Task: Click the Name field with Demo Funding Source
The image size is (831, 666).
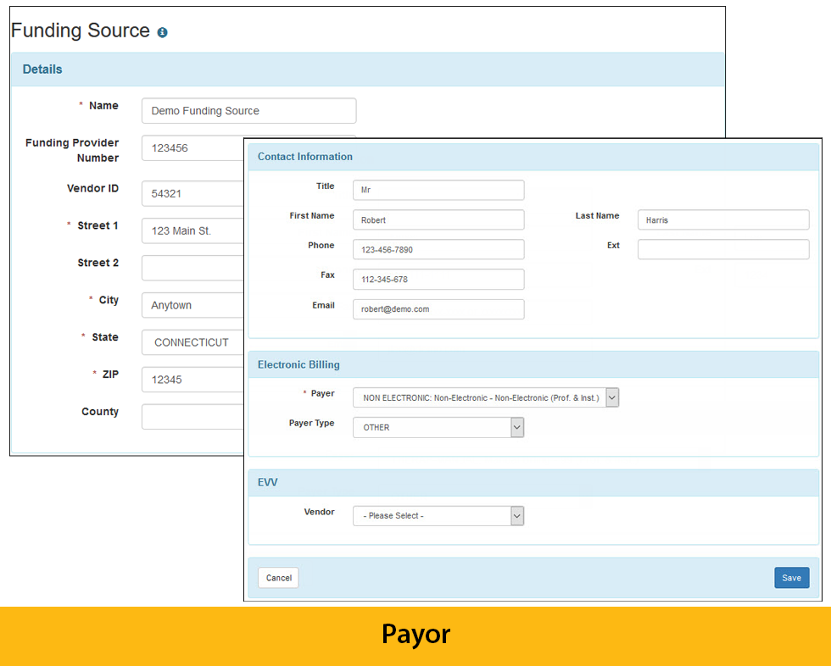Action: coord(248,111)
